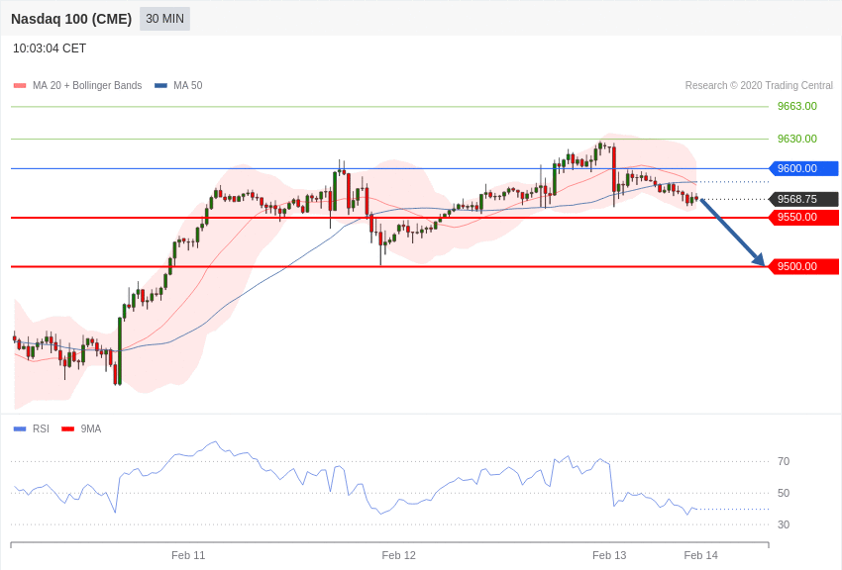Screen dimensions: 842x570
Task: Click the RSI 70 axis value
Action: click(x=784, y=461)
